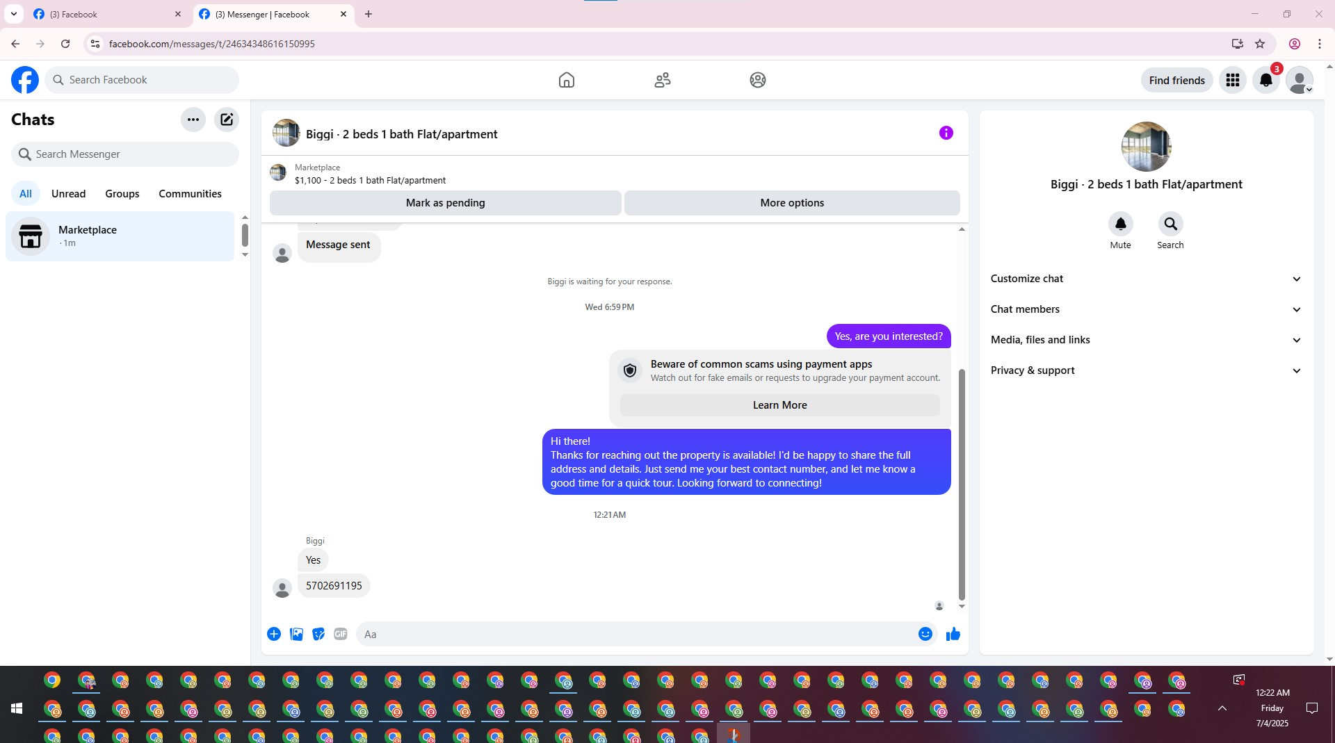Click the system tray display icon

[x=1239, y=680]
